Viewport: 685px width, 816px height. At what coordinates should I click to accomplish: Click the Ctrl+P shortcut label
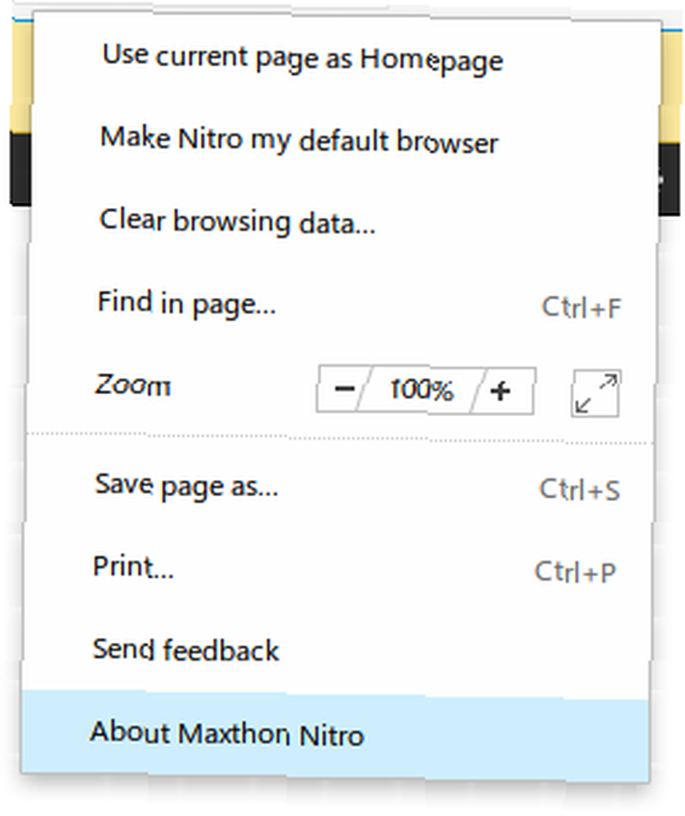point(575,572)
